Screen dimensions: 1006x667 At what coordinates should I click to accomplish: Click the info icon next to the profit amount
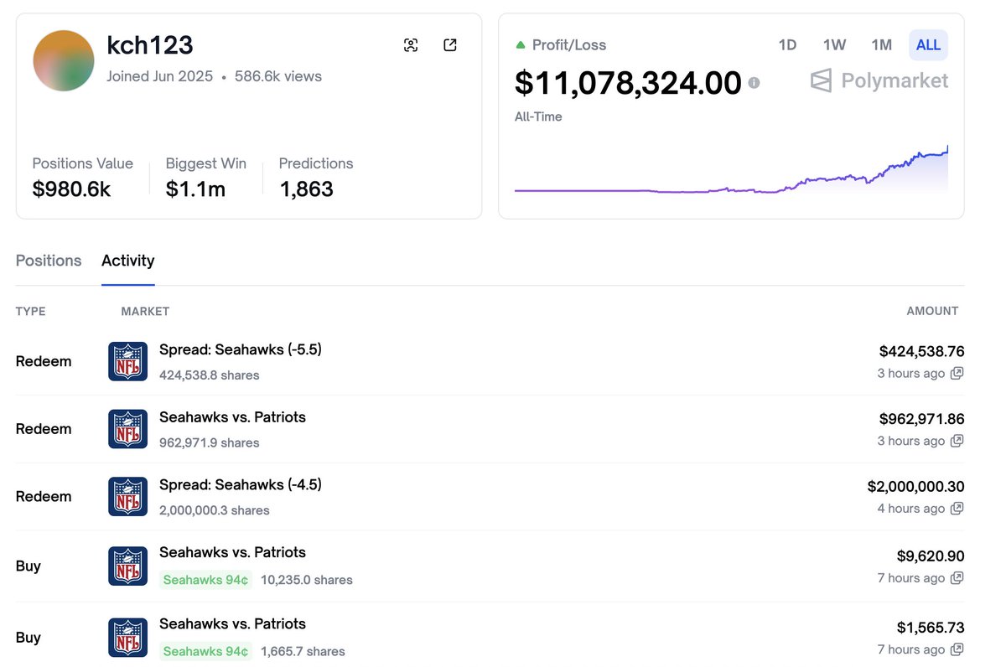[x=754, y=83]
